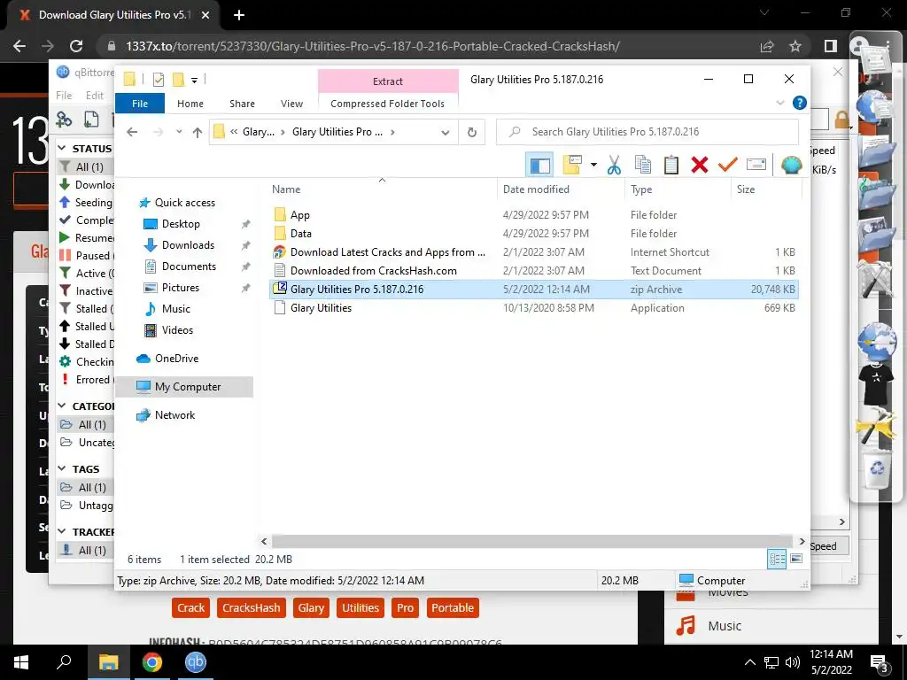Click the Paste clipboard icon
This screenshot has width=907, height=680.
[671, 166]
